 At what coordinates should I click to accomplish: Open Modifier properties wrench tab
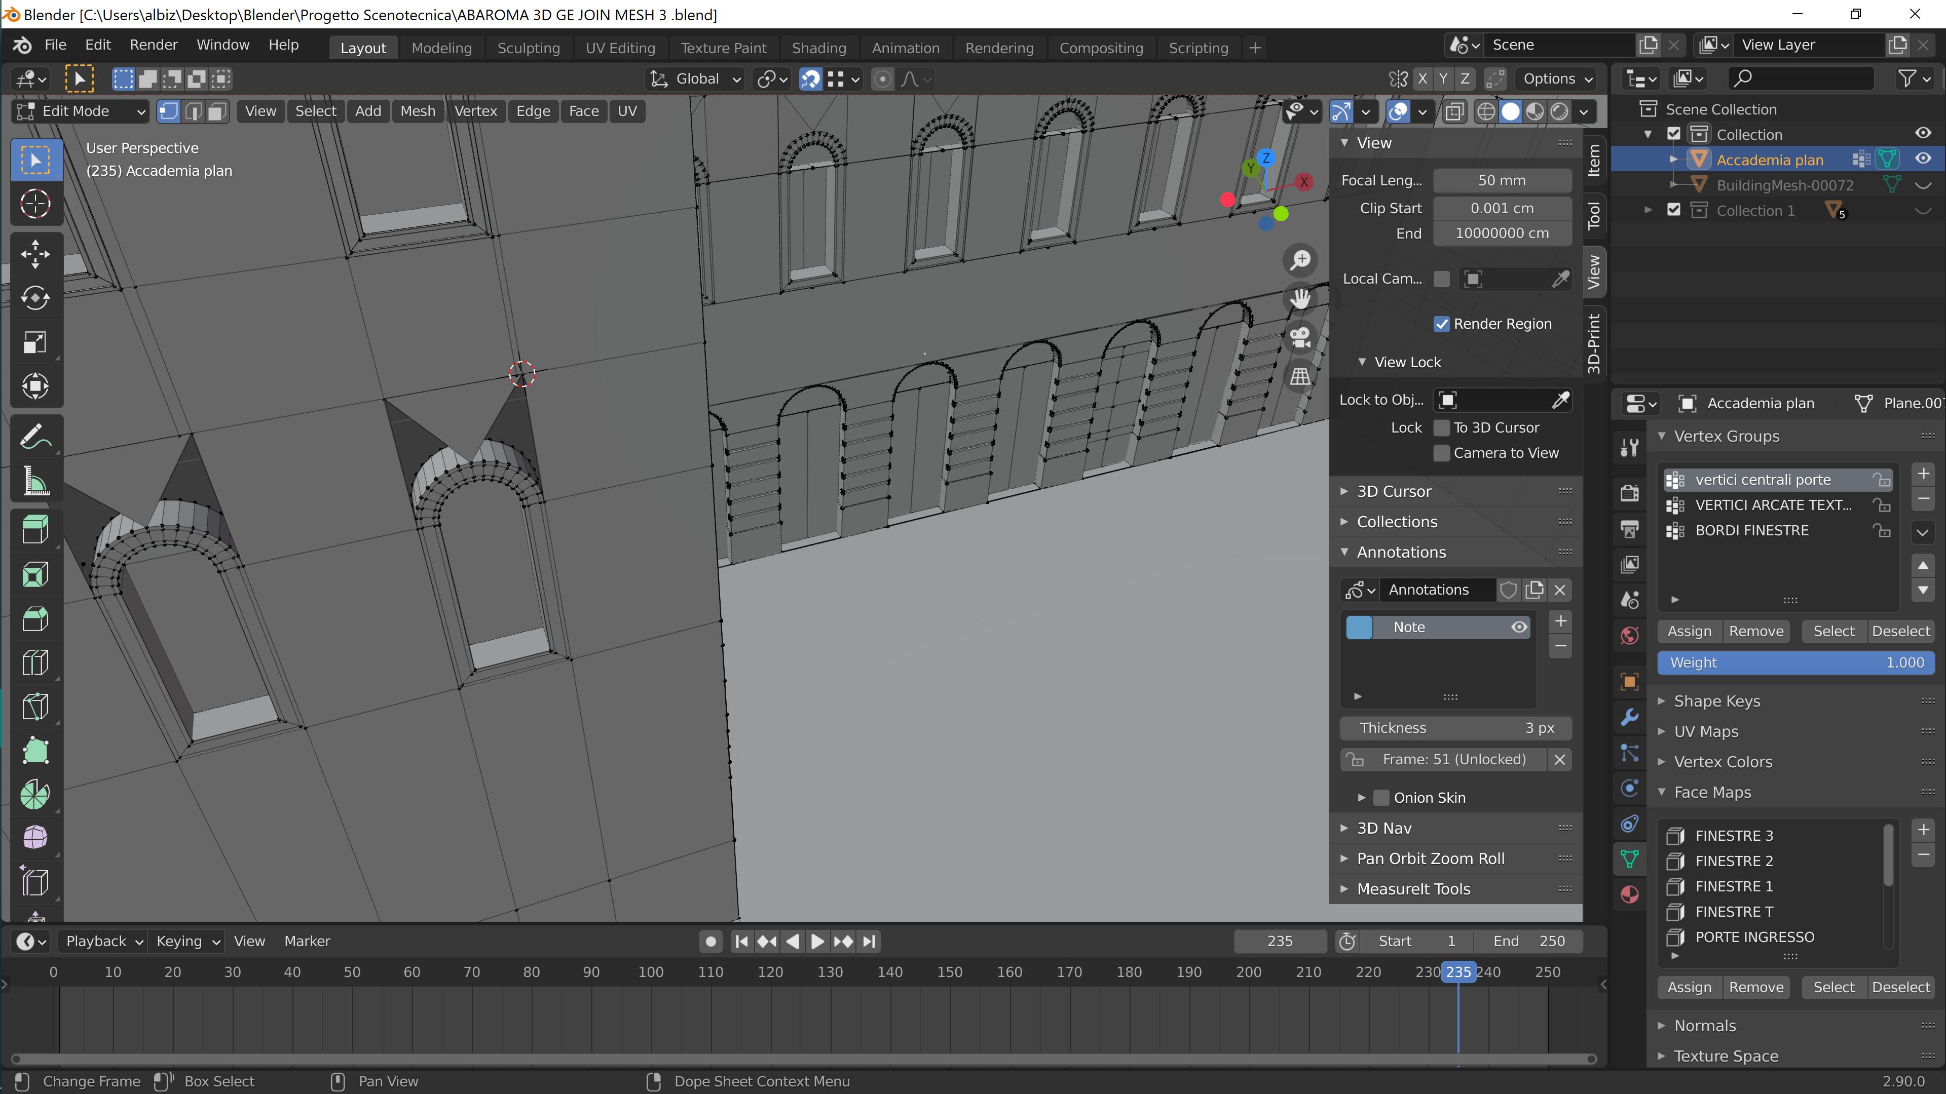(1629, 717)
